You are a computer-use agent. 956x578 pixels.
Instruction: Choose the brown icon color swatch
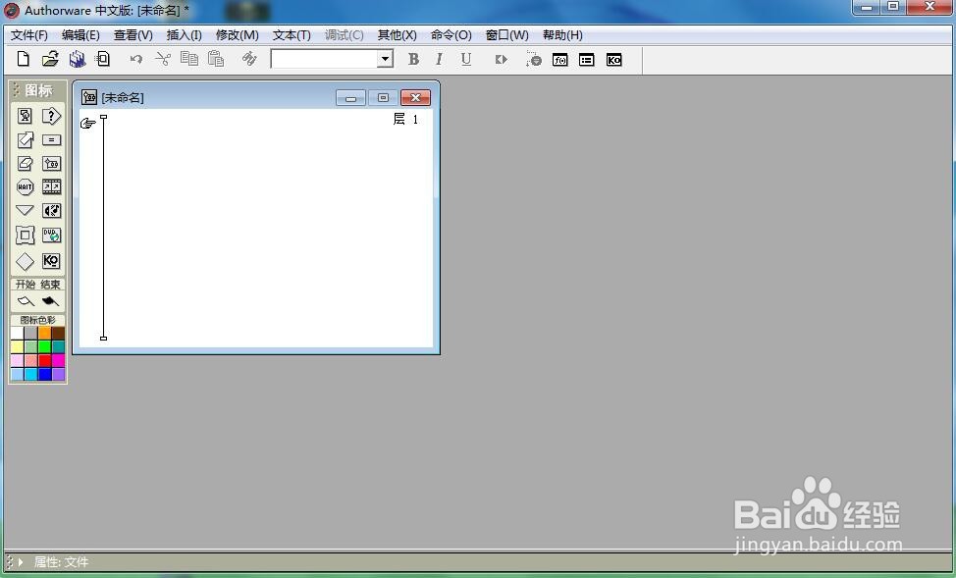coord(58,334)
